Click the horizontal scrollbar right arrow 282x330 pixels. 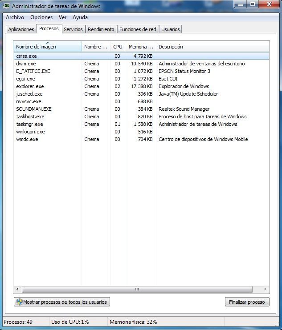265,289
